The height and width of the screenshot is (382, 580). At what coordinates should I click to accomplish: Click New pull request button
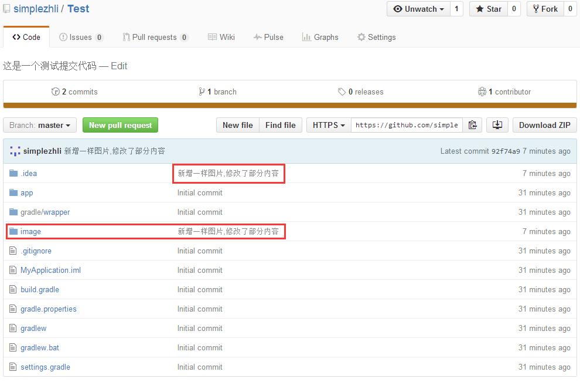tap(120, 125)
